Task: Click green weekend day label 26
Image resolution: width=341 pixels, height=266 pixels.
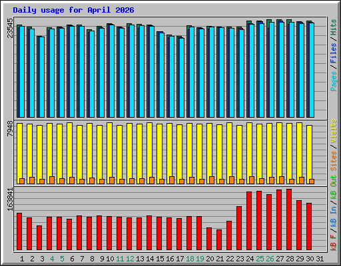Action: coord(270,259)
